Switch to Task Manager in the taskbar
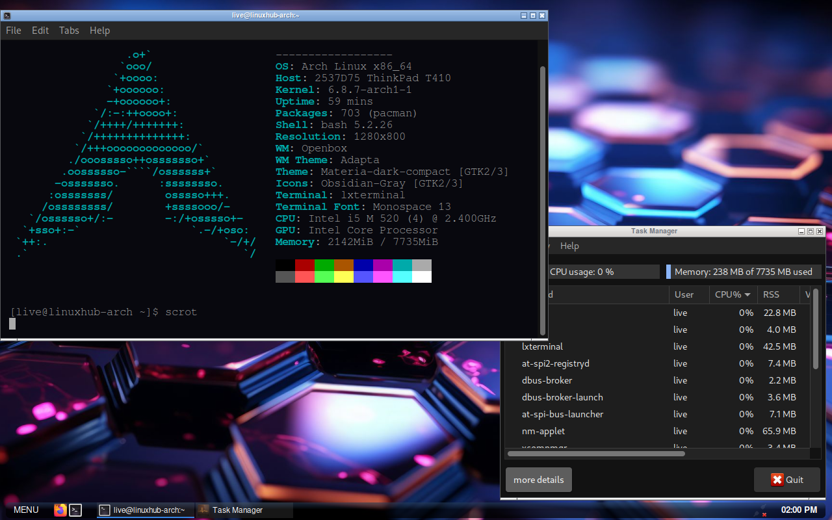The width and height of the screenshot is (832, 520). point(244,510)
